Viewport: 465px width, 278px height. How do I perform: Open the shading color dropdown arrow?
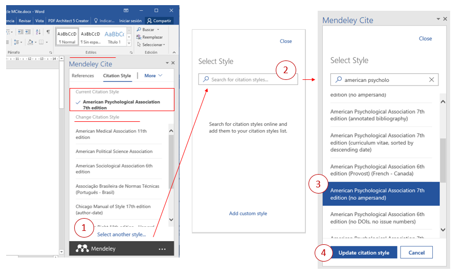pos(36,42)
